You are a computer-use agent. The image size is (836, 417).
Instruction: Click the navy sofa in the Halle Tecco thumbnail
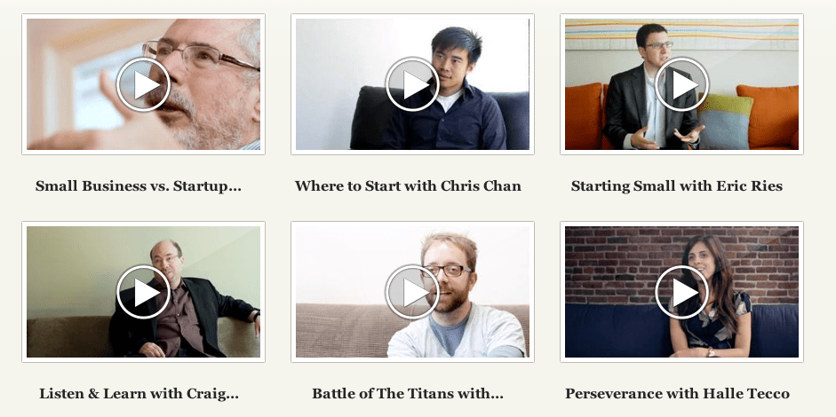(x=613, y=330)
